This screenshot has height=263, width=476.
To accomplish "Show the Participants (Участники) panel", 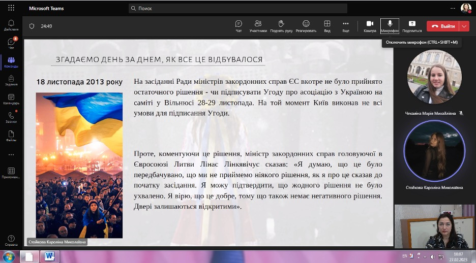I will click(x=258, y=26).
